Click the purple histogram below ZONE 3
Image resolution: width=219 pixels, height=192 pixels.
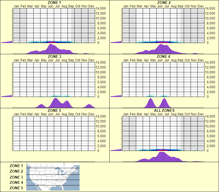pyautogui.click(x=55, y=104)
